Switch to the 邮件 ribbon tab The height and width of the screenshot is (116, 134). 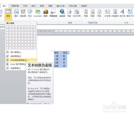[x=33, y=6]
